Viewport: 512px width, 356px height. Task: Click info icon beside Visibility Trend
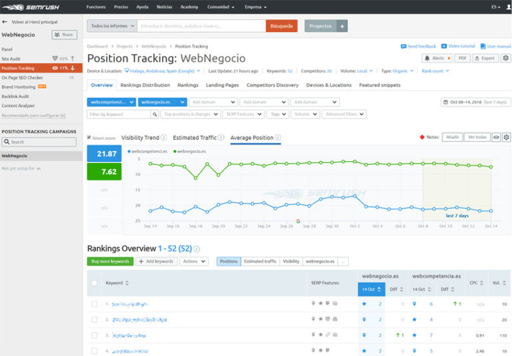click(x=164, y=138)
